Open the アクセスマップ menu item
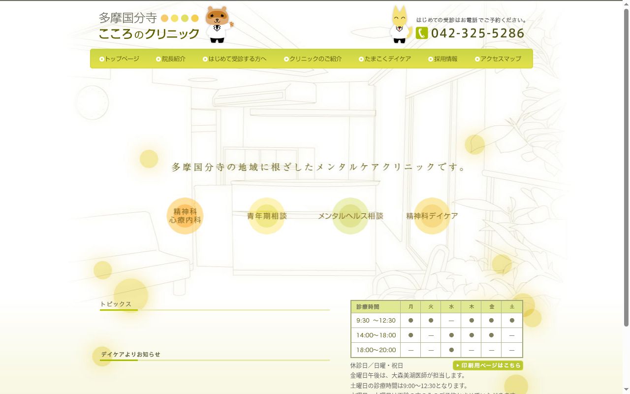The height and width of the screenshot is (394, 630). (x=498, y=59)
